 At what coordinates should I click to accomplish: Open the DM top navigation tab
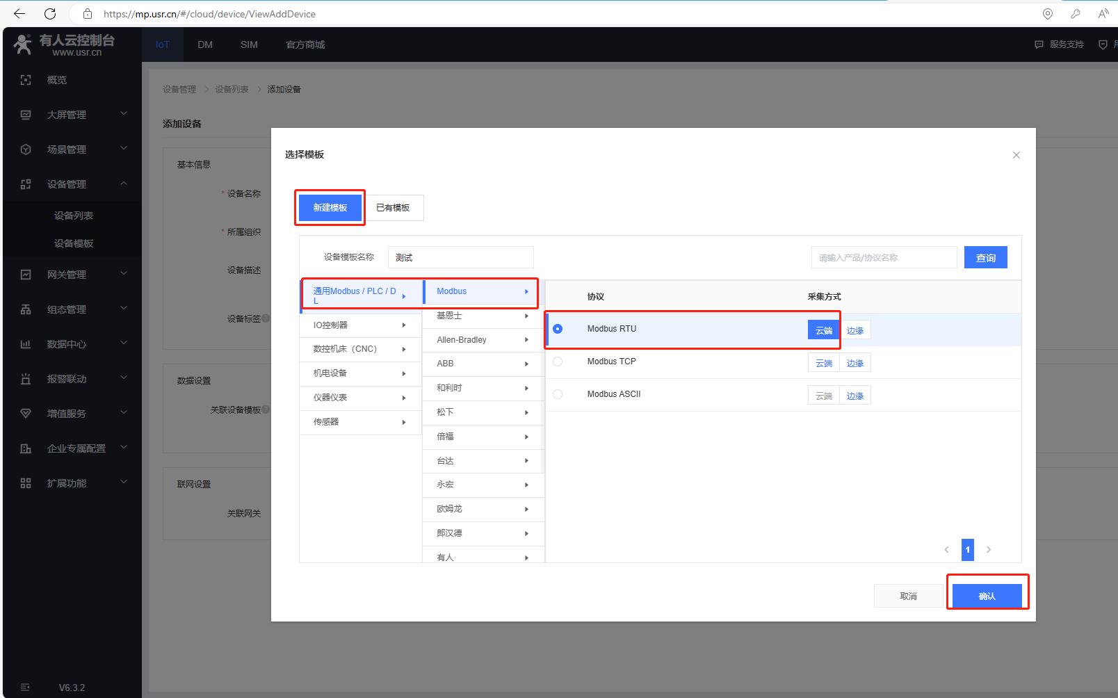click(205, 44)
